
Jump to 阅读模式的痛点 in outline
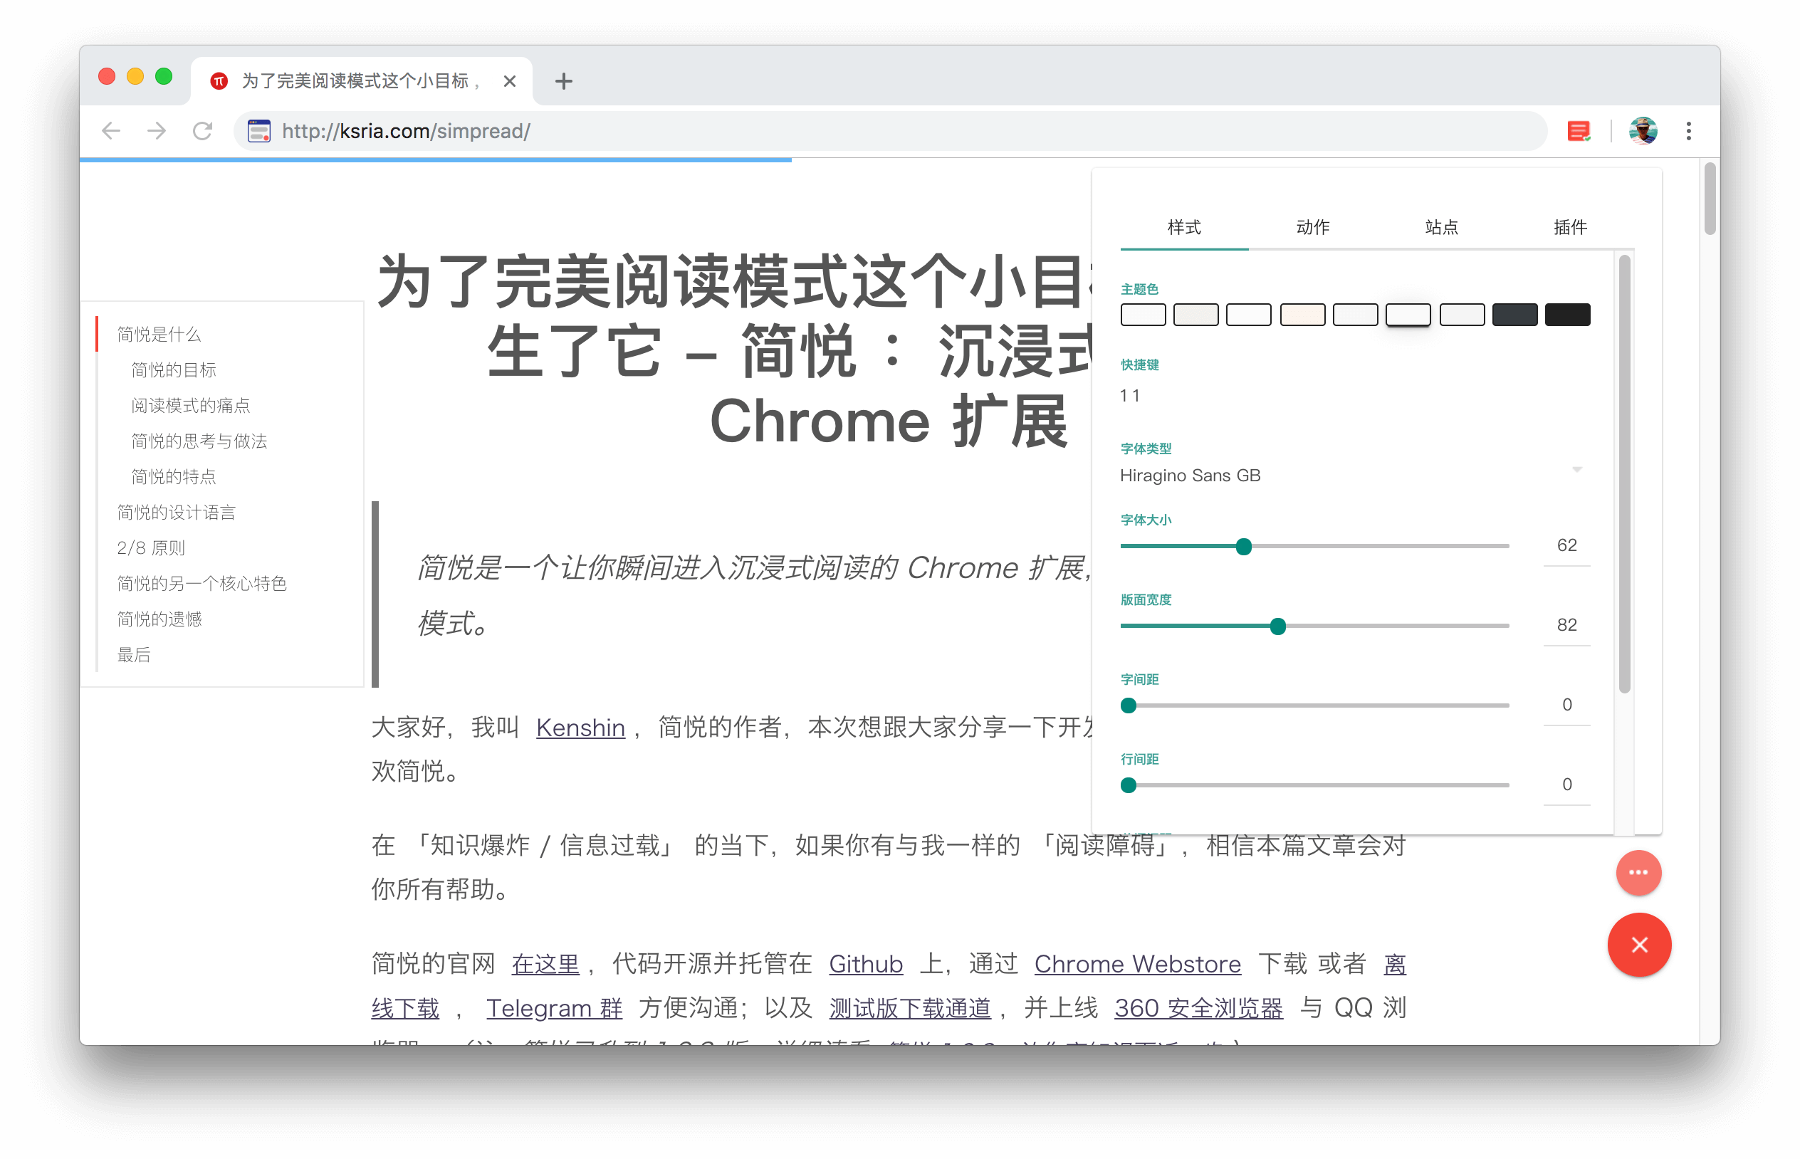[190, 406]
